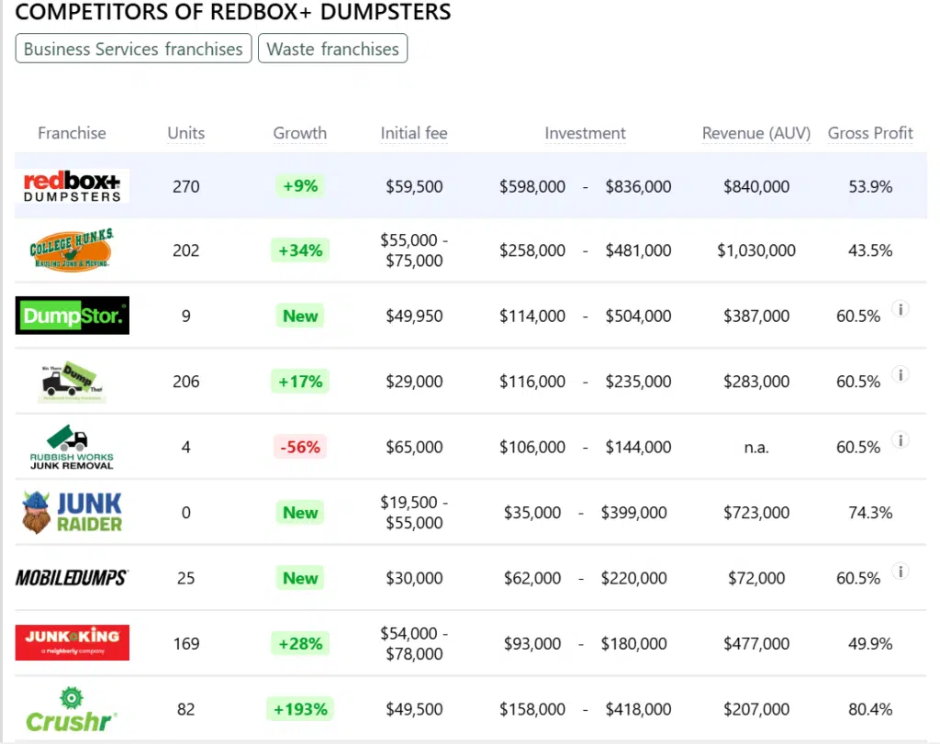Select the MobileDumps logo
940x744 pixels.
[72, 578]
